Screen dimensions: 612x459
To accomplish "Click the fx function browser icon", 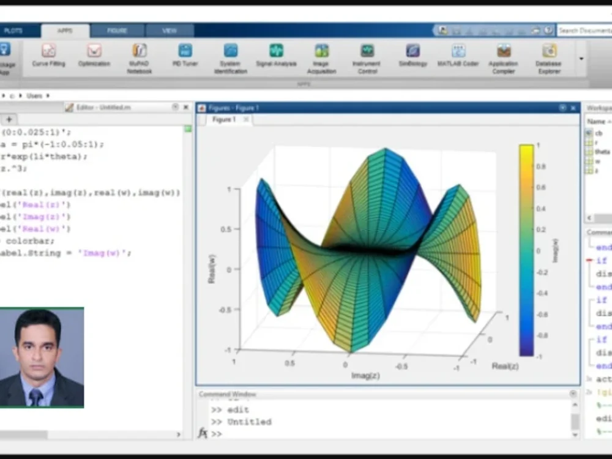I will (203, 433).
